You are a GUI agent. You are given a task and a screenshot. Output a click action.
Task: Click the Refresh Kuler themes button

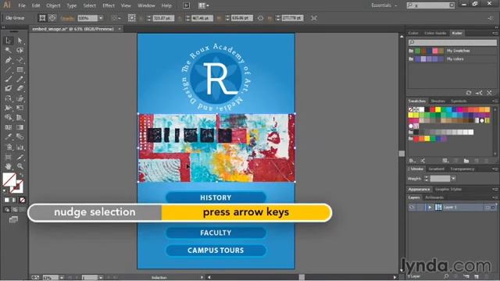tap(469, 93)
